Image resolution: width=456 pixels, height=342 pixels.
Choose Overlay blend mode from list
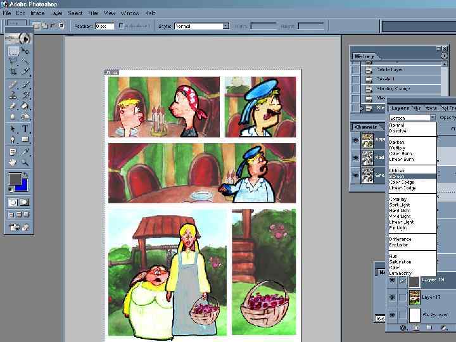[398, 199]
